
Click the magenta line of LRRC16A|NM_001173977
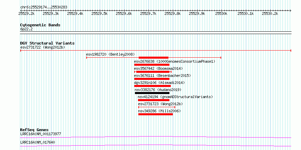(156, 137)
